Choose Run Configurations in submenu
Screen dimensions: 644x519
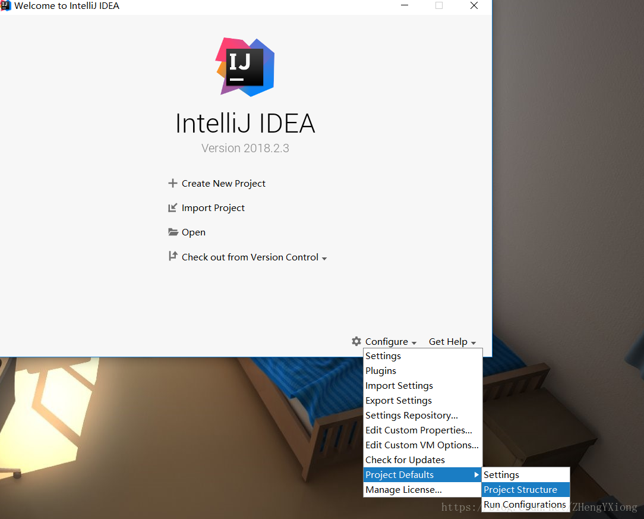pos(526,504)
